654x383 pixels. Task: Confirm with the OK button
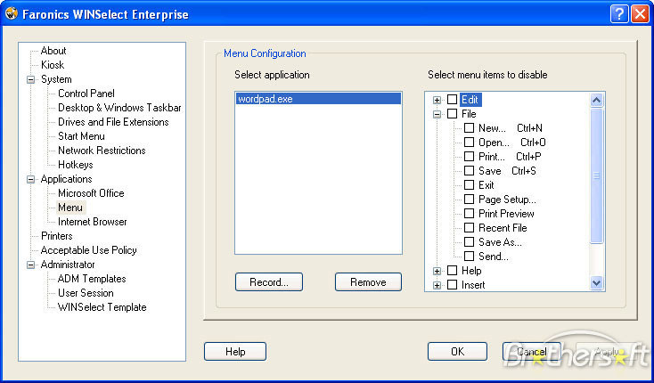(458, 352)
